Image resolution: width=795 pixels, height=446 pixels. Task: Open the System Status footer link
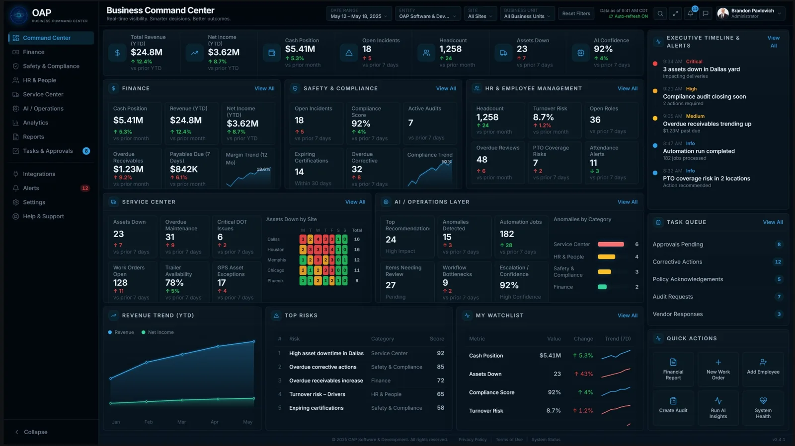point(546,440)
